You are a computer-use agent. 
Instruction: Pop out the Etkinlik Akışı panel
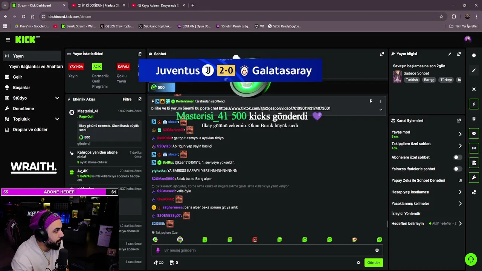[139, 99]
